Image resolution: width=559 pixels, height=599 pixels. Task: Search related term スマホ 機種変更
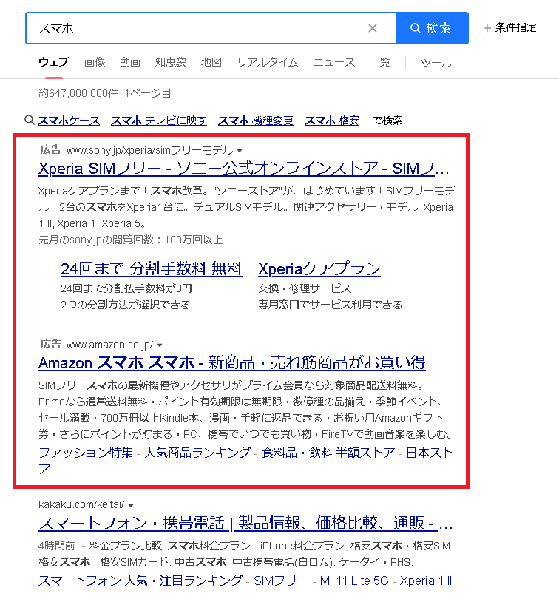[x=256, y=121]
